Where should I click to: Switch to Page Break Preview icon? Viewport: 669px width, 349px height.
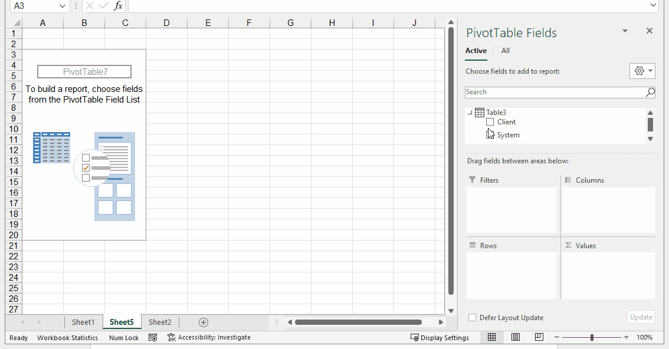coord(539,337)
